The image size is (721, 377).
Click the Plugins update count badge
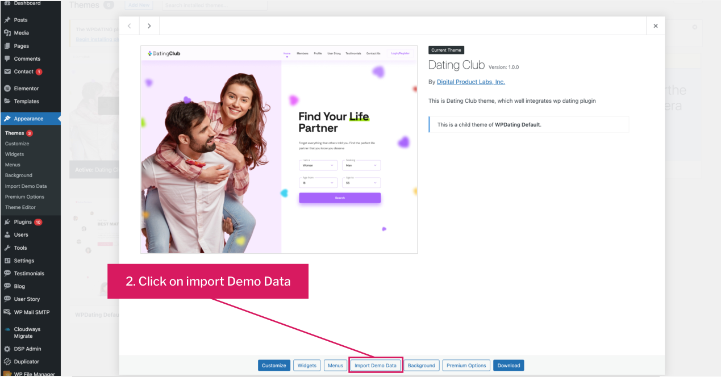(38, 222)
